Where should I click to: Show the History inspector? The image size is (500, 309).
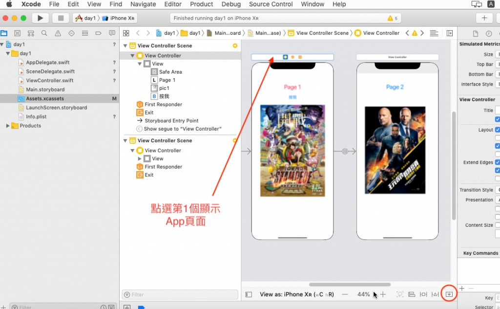(x=489, y=34)
